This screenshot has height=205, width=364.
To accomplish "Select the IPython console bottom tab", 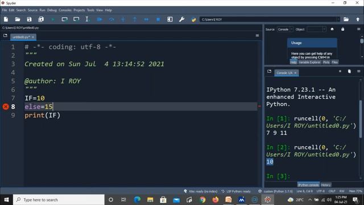I will [308, 185].
